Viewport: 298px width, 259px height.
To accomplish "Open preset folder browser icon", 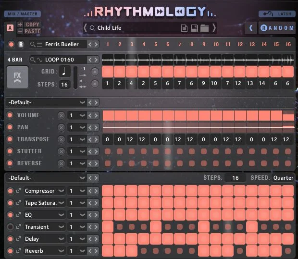I will [x=204, y=28].
